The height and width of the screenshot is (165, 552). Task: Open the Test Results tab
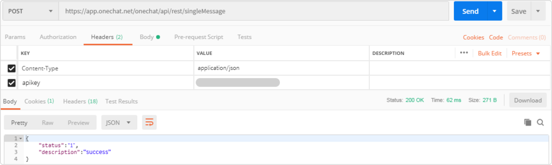[x=121, y=101]
